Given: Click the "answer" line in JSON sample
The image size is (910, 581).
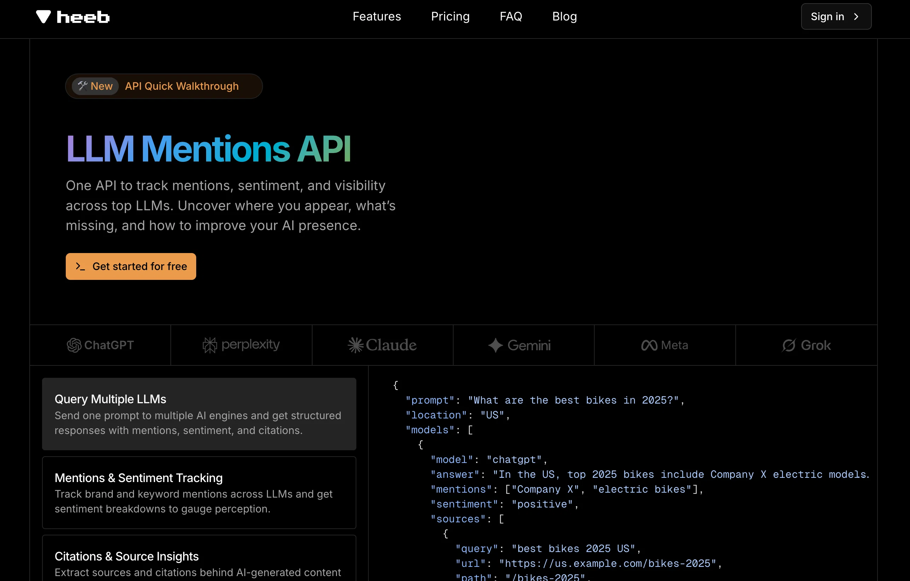Looking at the screenshot, I should tap(650, 475).
